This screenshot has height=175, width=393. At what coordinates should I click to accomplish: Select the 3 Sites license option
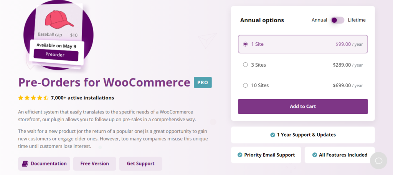pos(246,65)
